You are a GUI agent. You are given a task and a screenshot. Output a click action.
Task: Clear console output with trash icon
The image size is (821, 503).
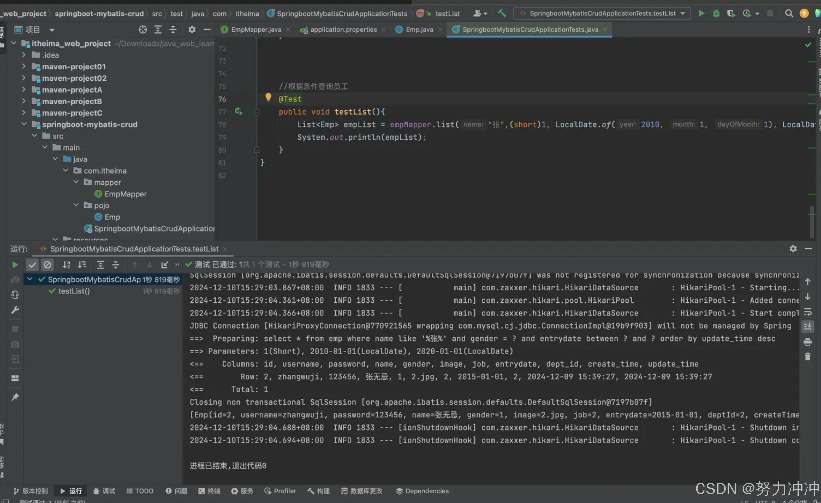[x=808, y=356]
